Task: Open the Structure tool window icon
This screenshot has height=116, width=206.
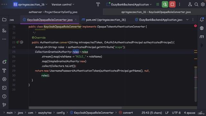Action: pyautogui.click(x=4, y=31)
